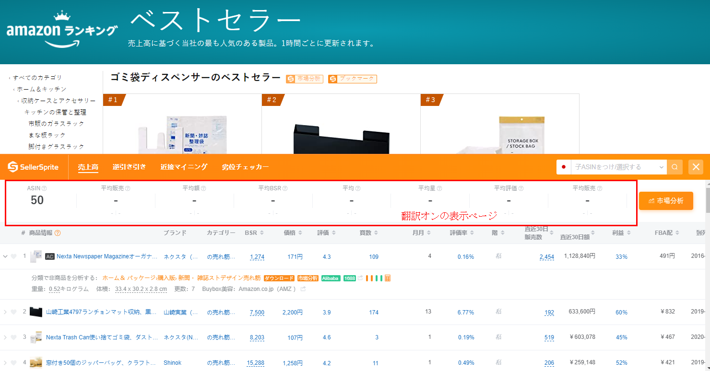Click the external link icon after Amazon.co.jp (AMZ)
The width and height of the screenshot is (710, 371).
click(x=303, y=289)
